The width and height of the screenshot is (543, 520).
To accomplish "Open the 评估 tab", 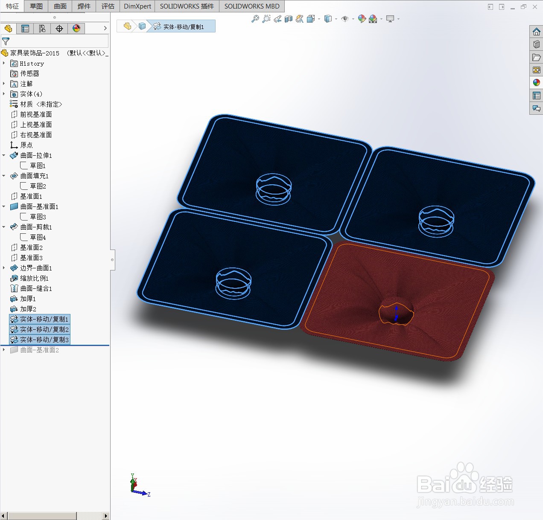I will pos(108,6).
